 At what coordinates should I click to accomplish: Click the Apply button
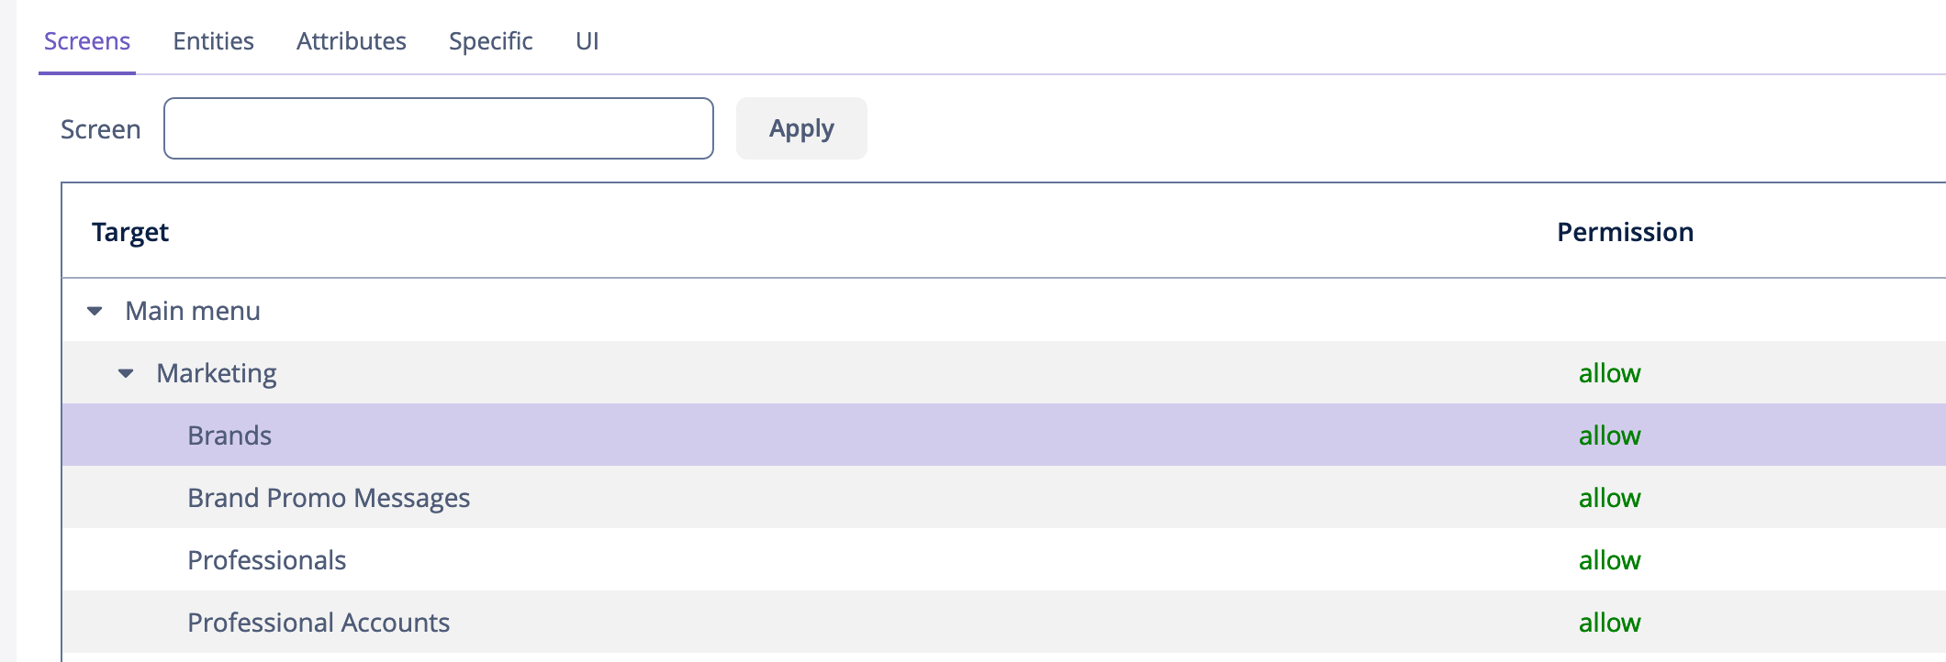point(801,128)
